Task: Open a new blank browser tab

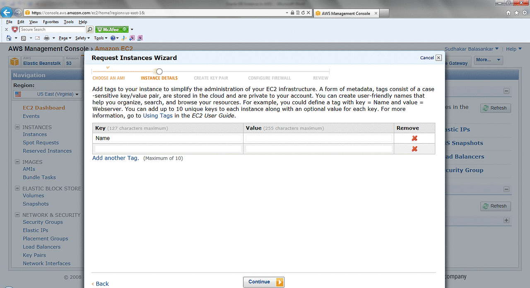Action: coord(384,13)
